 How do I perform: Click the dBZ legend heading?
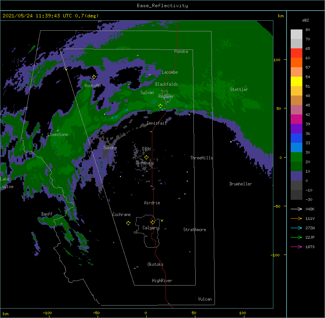point(305,20)
